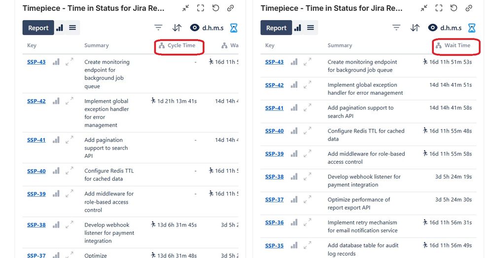This screenshot has width=492, height=258.
Task: Show chart for SSP-40 in left panel
Action: (56, 171)
